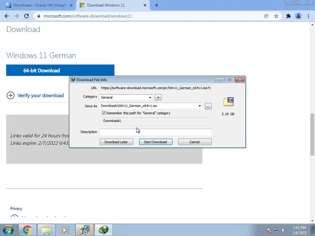Click the IDM icon in dialog title bar

[73, 80]
